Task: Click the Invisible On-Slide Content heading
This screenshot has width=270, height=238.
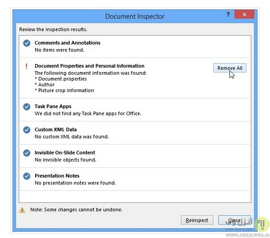Action: pyautogui.click(x=65, y=153)
